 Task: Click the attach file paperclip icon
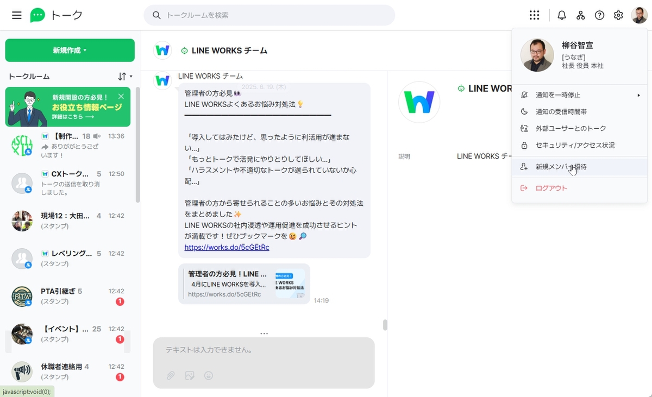tap(171, 375)
